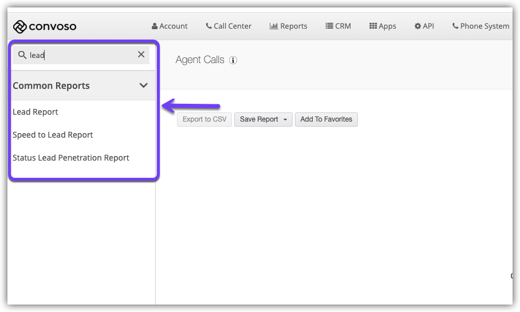The width and height of the screenshot is (520, 312).
Task: Click the Convoso logo
Action: click(x=45, y=26)
